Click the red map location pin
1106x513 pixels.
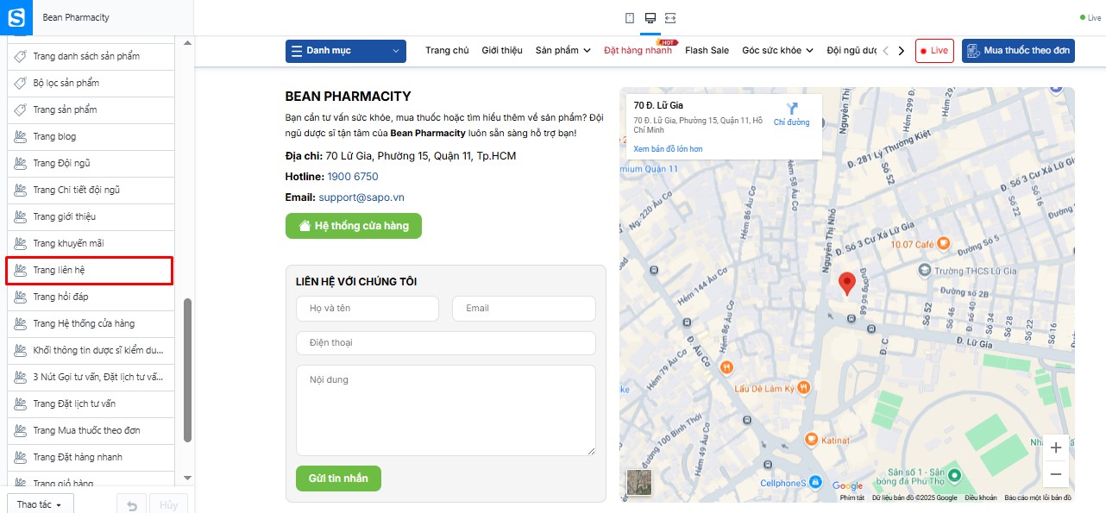(847, 284)
